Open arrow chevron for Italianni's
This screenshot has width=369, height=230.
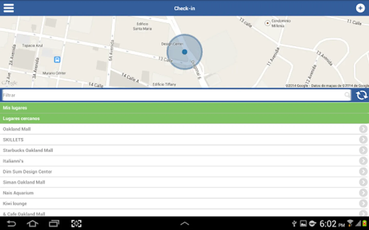click(363, 161)
